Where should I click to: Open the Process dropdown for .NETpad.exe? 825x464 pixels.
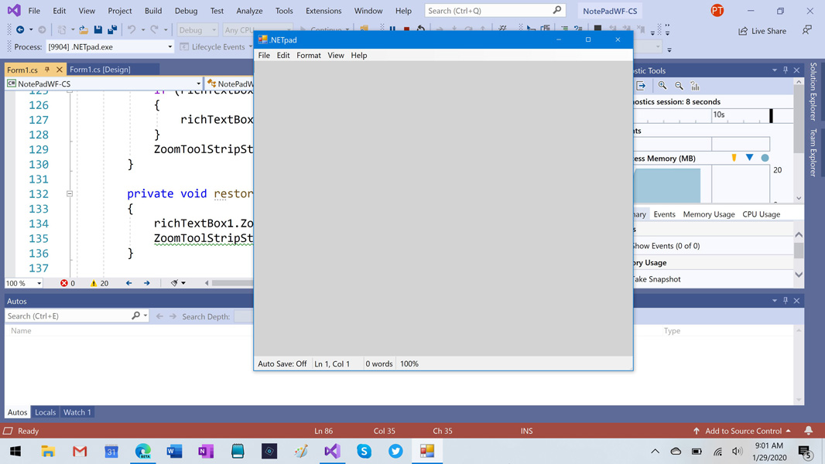169,47
